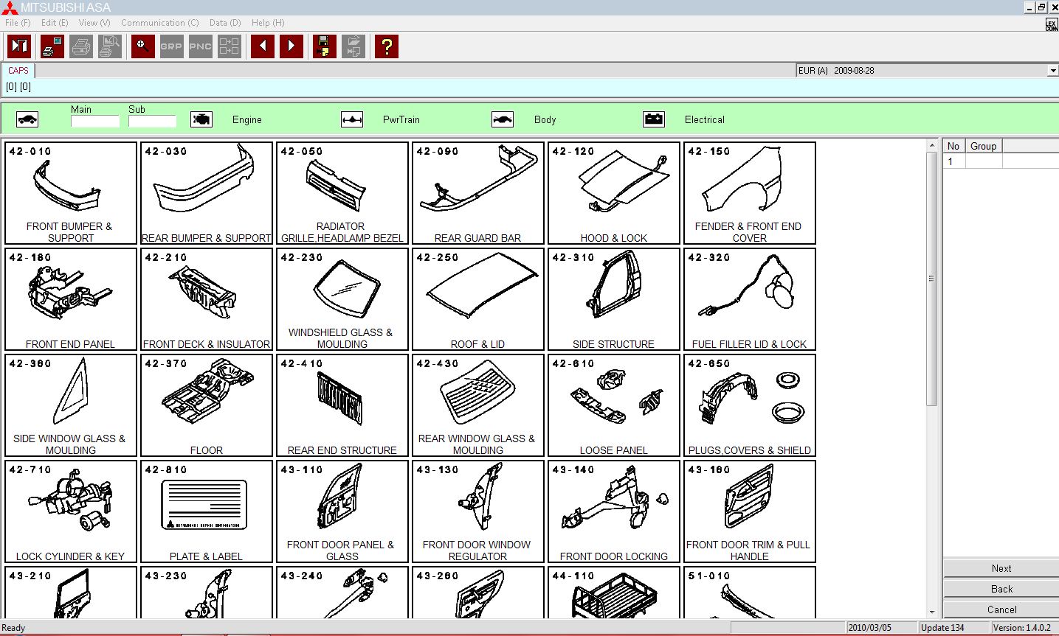Click the boxes-with-arrows toolbar icon

coord(230,46)
